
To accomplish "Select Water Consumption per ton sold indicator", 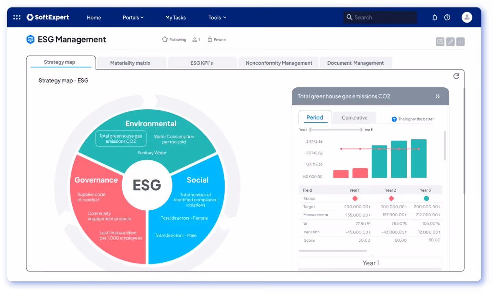I will coord(174,139).
